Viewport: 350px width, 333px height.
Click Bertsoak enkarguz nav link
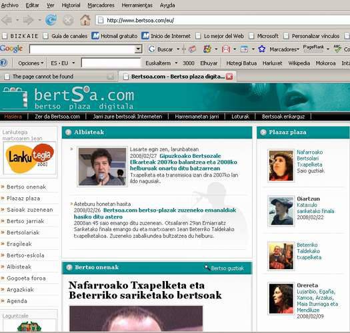click(283, 117)
